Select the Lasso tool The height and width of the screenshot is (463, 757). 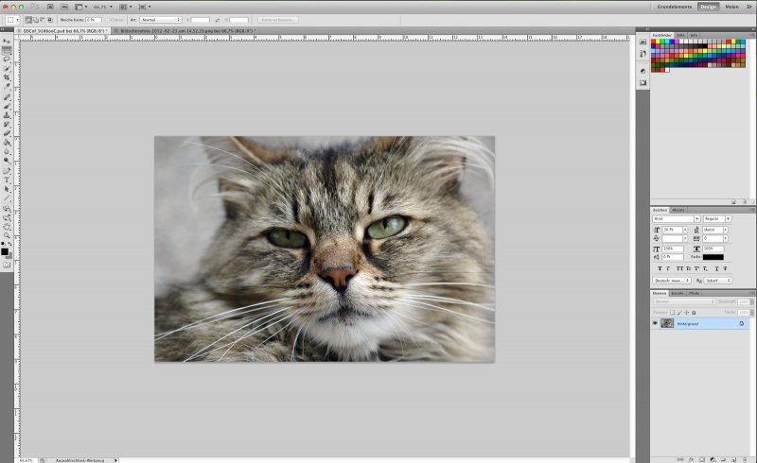point(7,60)
